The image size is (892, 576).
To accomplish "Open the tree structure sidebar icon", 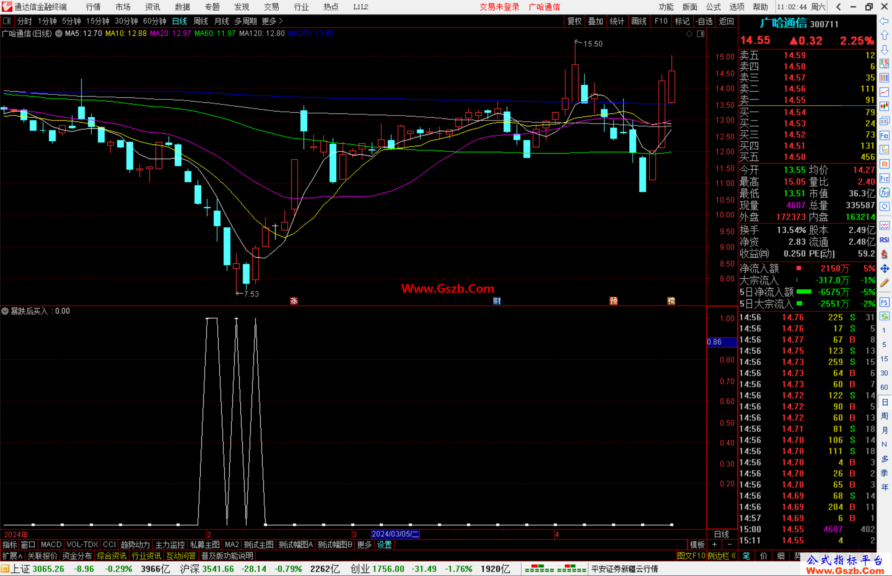I will tap(884, 149).
